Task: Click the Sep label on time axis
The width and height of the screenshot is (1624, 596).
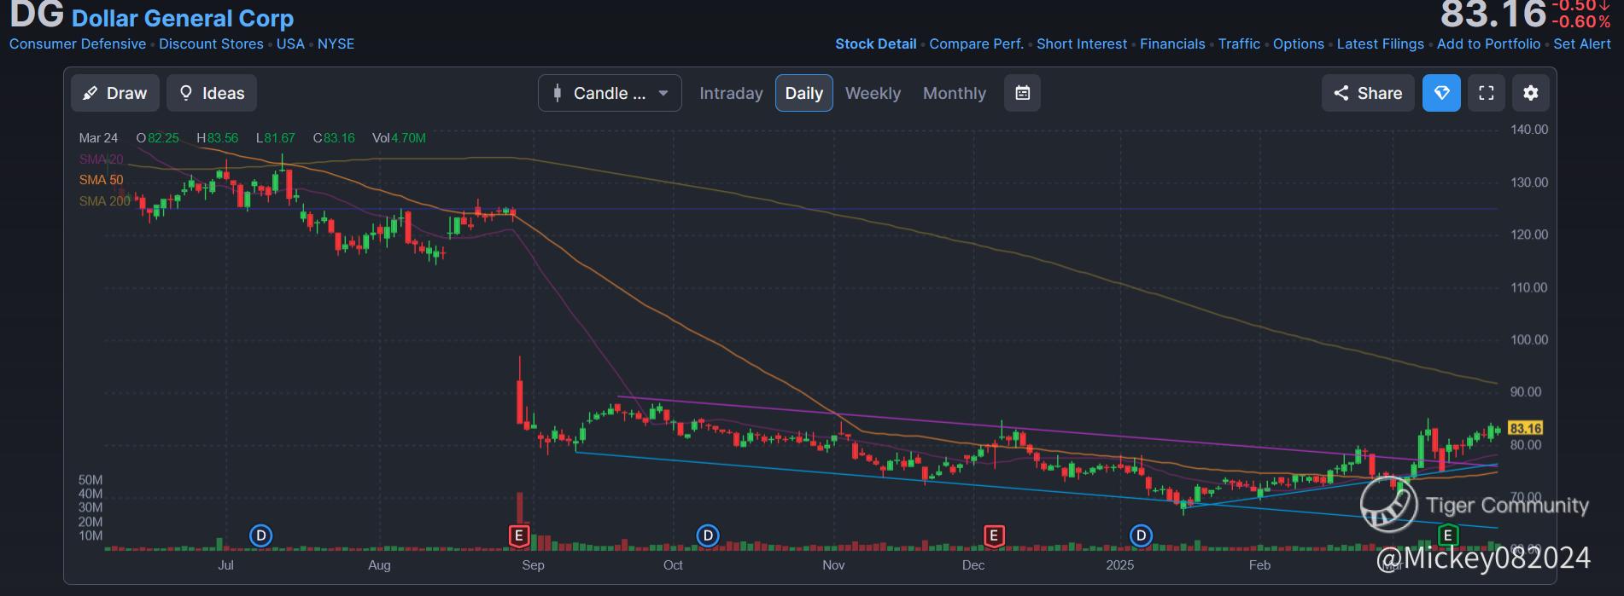Action: 533,564
